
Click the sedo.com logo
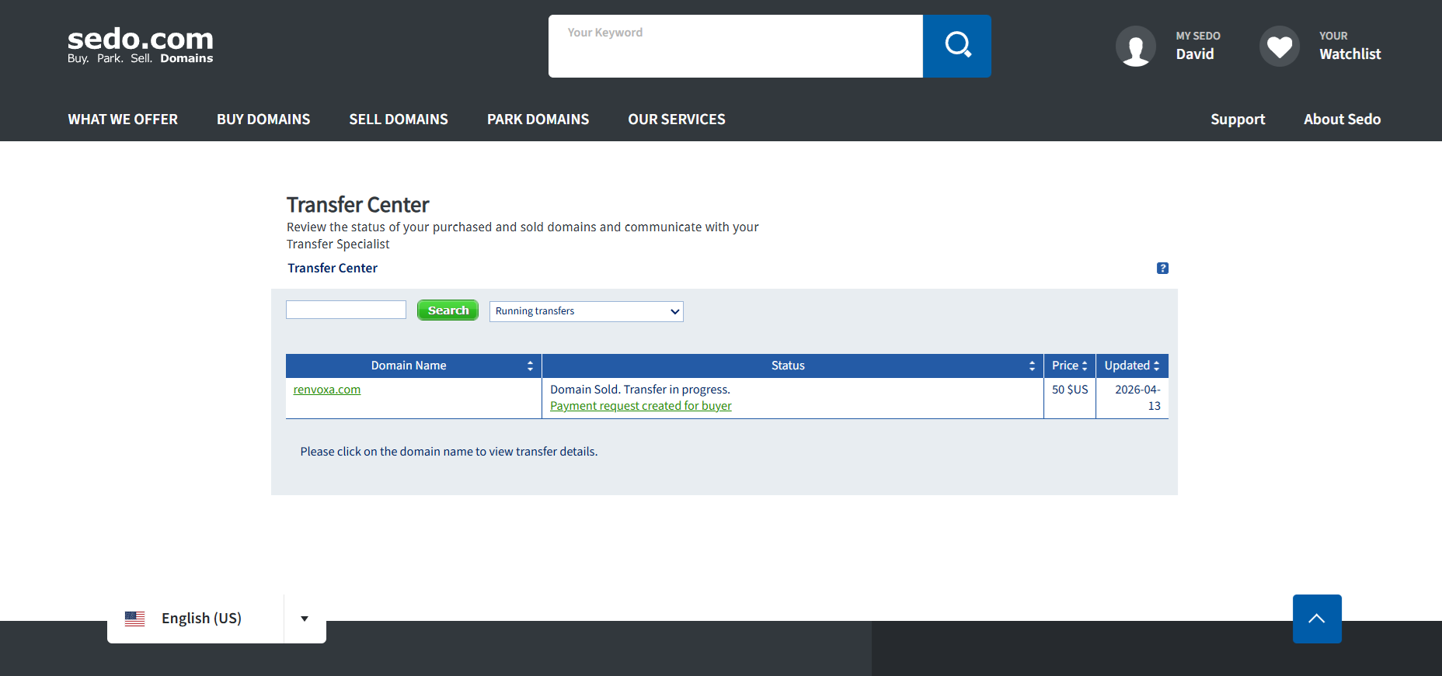pos(140,45)
